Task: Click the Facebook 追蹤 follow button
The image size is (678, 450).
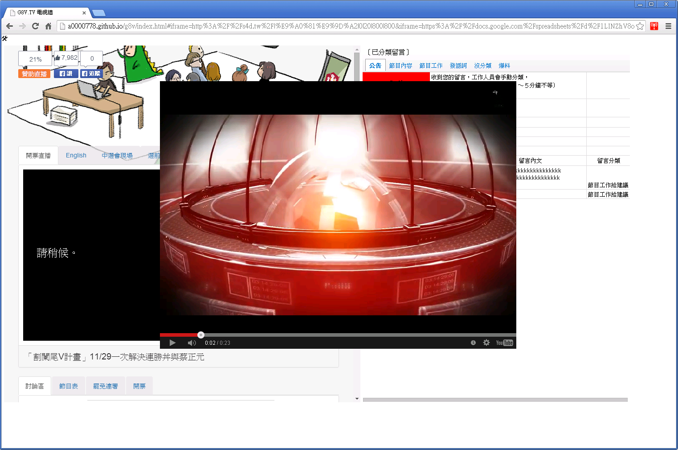Action: (91, 74)
